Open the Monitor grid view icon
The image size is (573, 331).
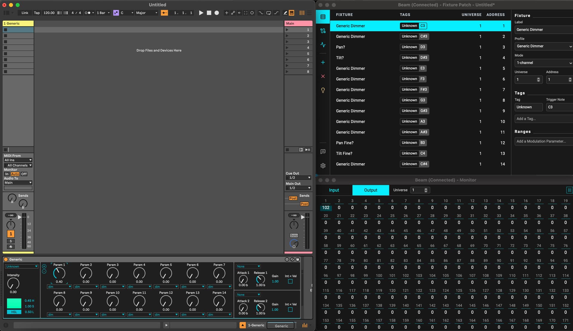point(569,190)
